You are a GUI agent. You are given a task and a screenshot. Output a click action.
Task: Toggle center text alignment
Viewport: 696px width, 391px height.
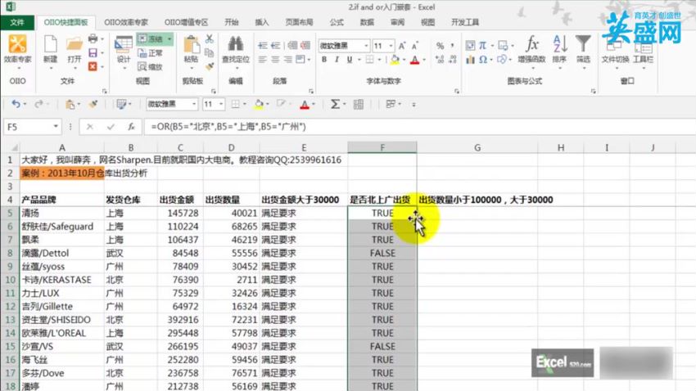tap(275, 60)
